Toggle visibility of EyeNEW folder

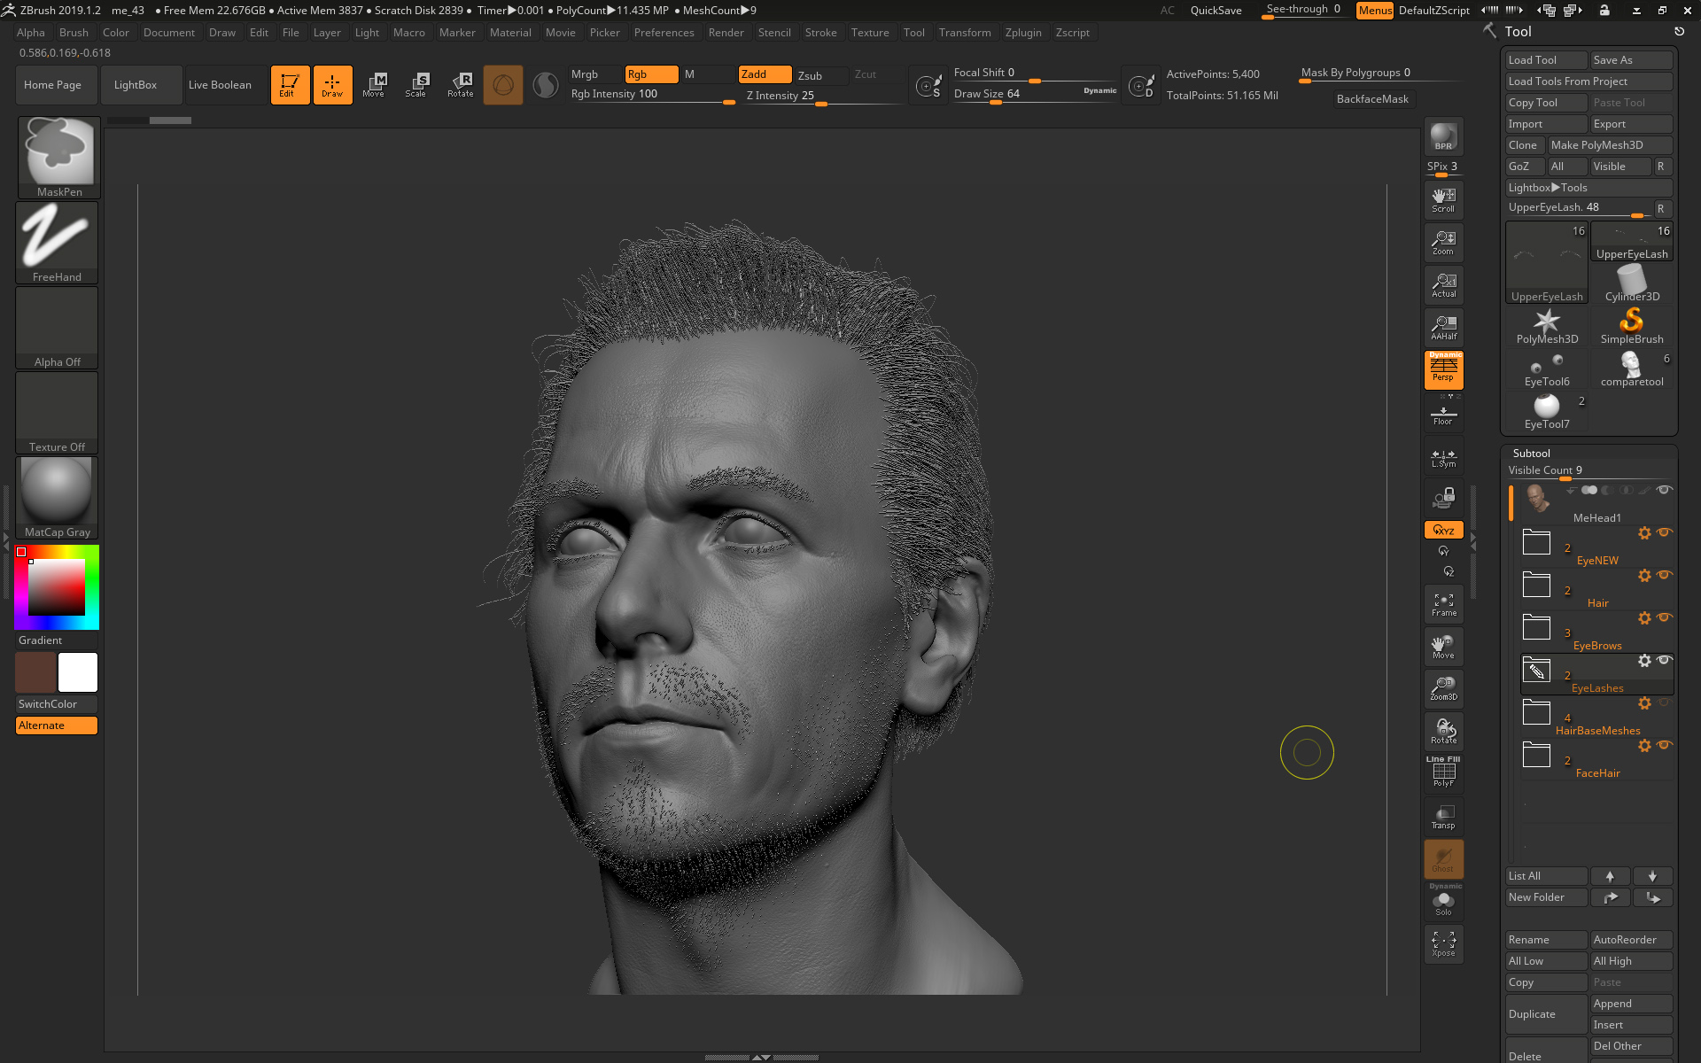[1664, 532]
